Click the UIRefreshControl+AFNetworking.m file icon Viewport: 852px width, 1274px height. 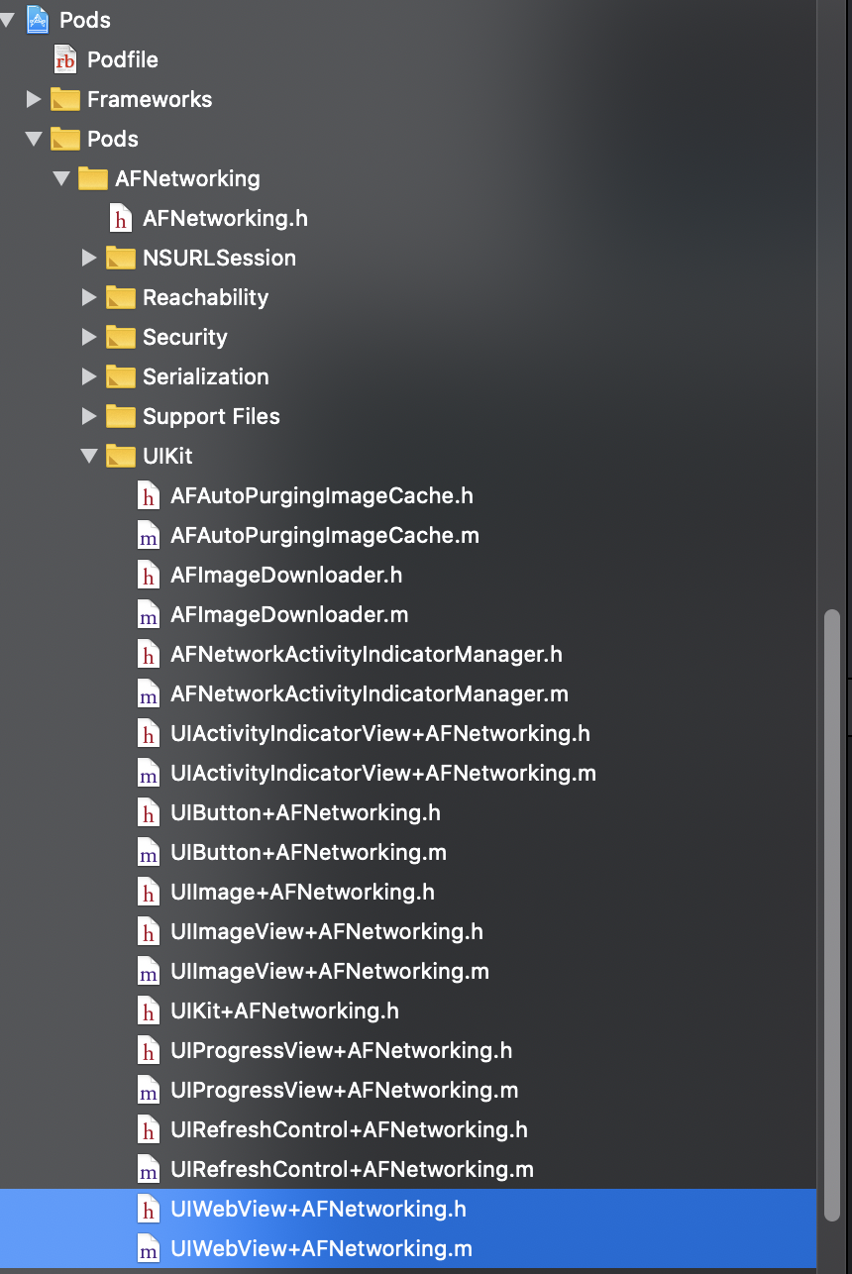coord(149,1169)
